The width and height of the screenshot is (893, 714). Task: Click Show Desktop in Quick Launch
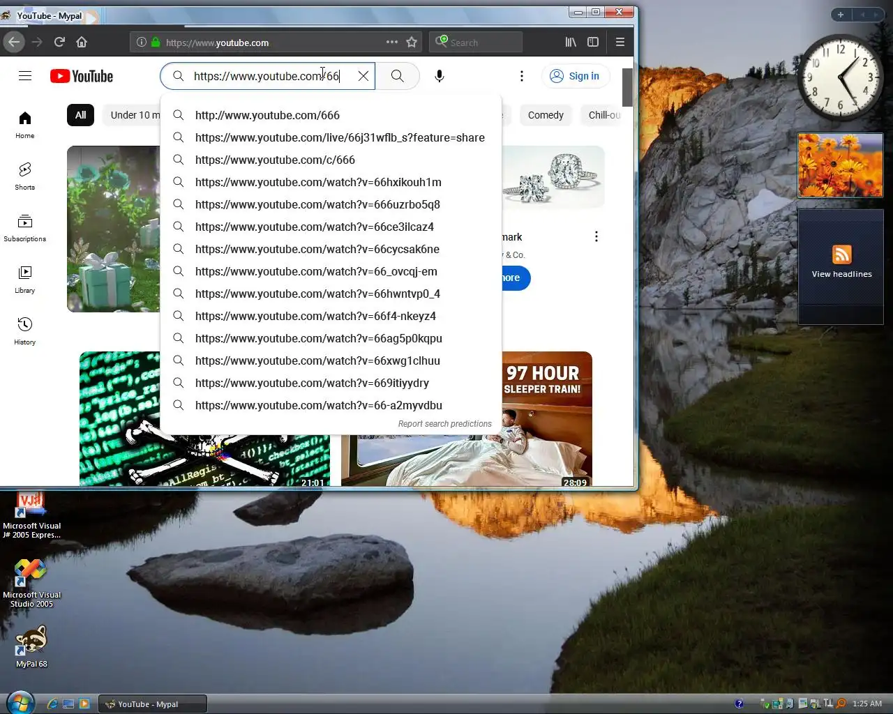68,704
